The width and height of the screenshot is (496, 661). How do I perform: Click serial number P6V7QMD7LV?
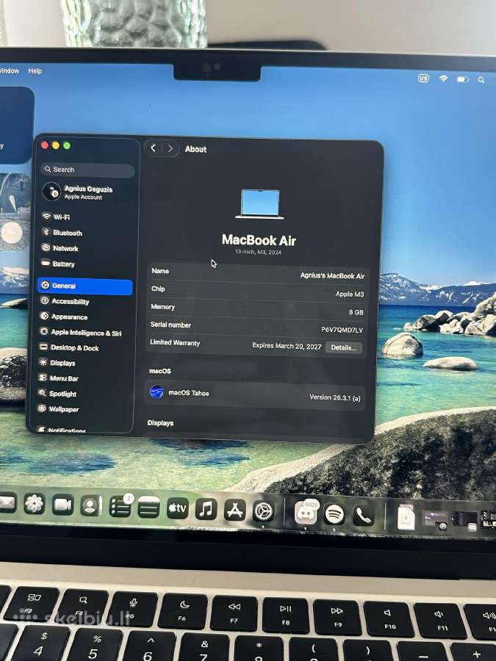(342, 330)
